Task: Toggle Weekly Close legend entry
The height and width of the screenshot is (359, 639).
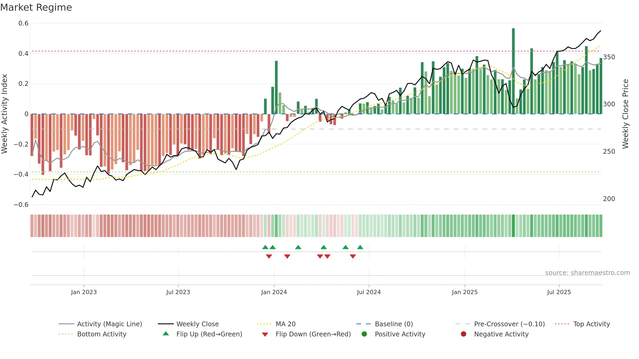Action: coord(188,324)
